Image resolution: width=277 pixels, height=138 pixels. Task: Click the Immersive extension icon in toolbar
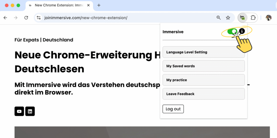(242, 18)
